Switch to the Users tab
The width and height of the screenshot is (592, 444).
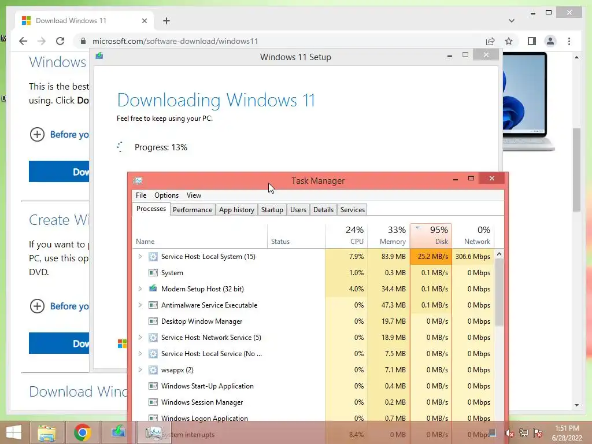click(x=298, y=209)
